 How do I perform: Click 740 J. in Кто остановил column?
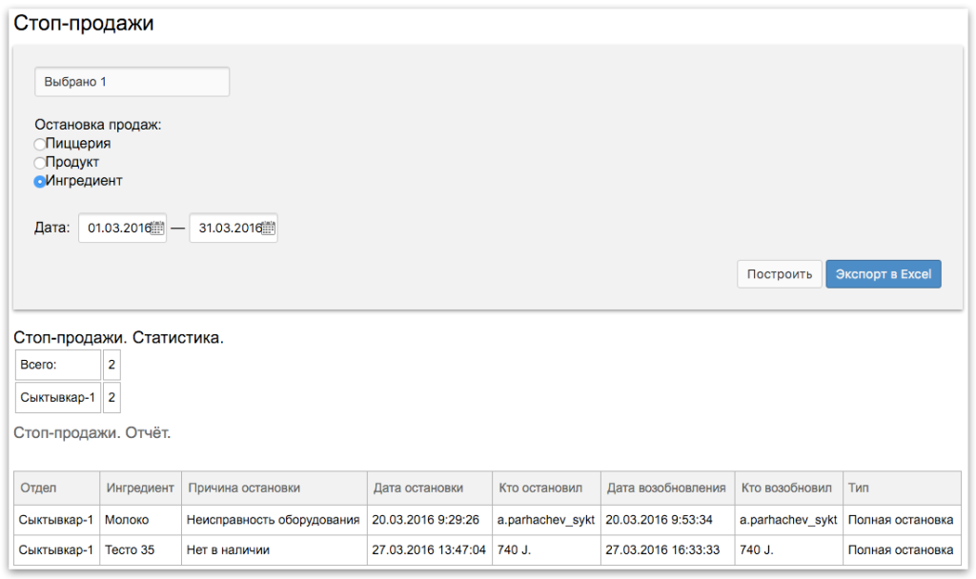click(546, 550)
